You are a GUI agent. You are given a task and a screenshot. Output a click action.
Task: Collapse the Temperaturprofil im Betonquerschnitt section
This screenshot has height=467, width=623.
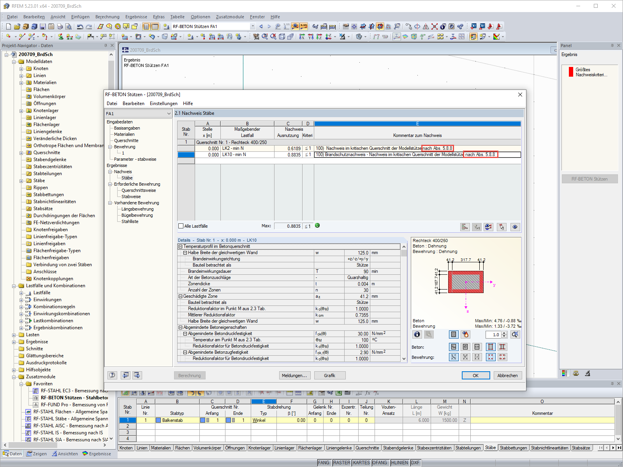(180, 246)
